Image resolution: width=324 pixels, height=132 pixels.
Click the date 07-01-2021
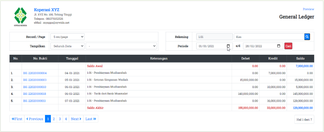point(72,101)
